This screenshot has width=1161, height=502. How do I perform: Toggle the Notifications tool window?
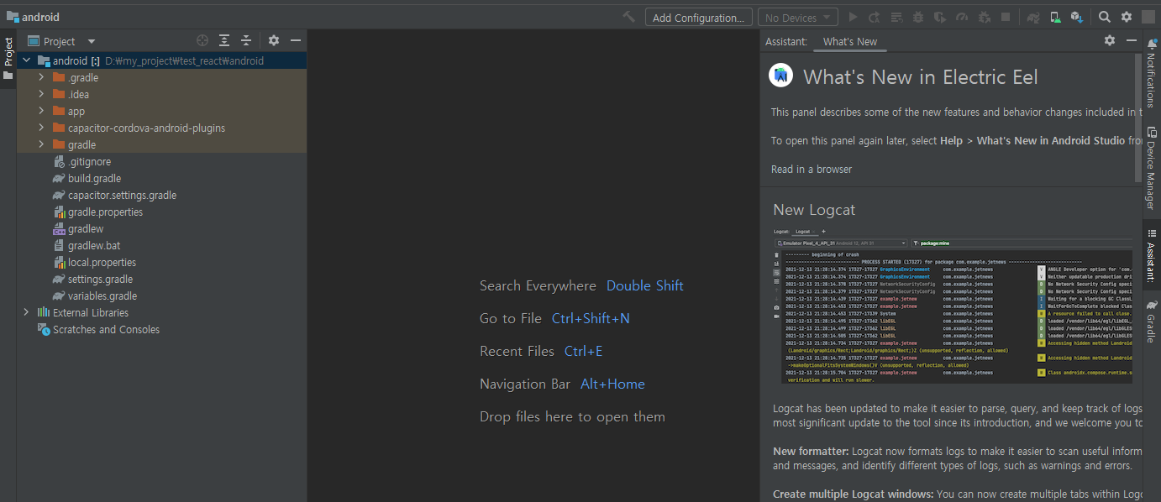(x=1152, y=73)
